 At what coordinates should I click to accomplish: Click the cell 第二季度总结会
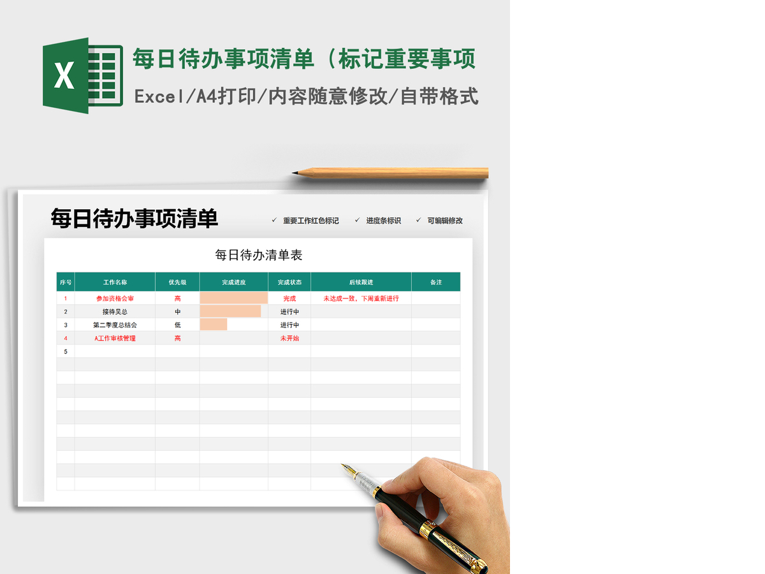click(115, 325)
